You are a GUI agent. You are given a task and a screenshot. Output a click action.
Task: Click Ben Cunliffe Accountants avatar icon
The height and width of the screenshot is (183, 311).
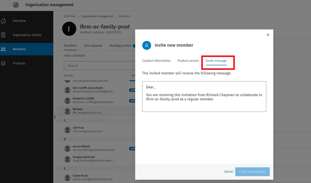point(68,90)
